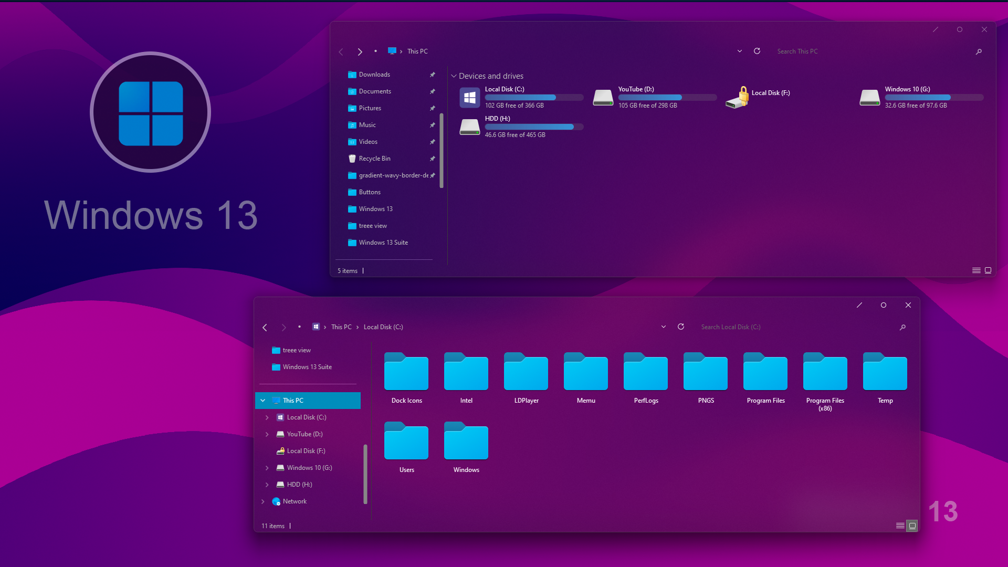Image resolution: width=1008 pixels, height=567 pixels.
Task: Unpin Downloads from quick access
Action: [432, 75]
